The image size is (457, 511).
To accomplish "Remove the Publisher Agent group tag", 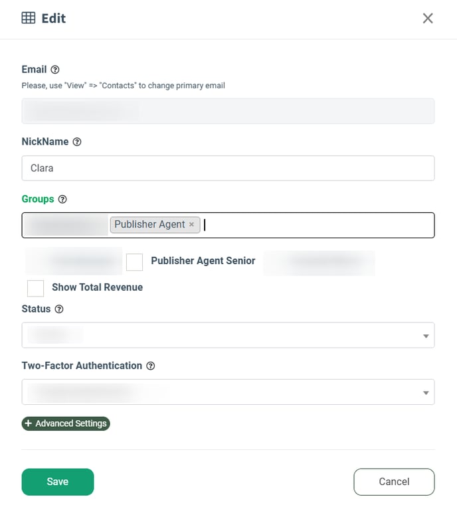I will tap(191, 224).
